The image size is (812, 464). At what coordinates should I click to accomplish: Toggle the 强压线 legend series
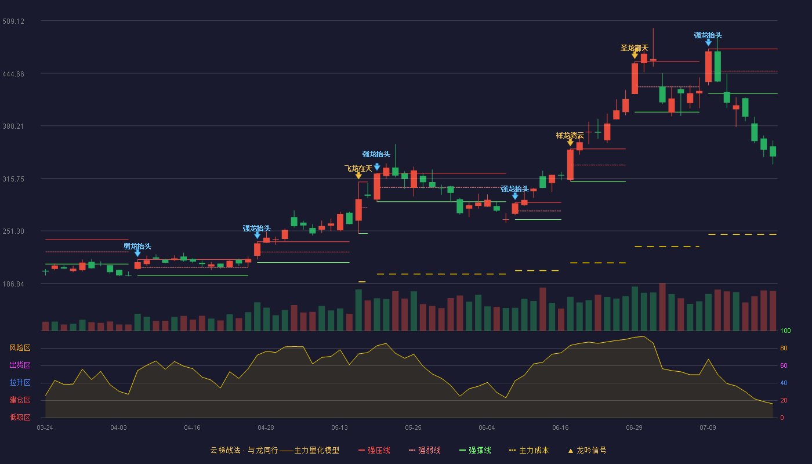374,450
